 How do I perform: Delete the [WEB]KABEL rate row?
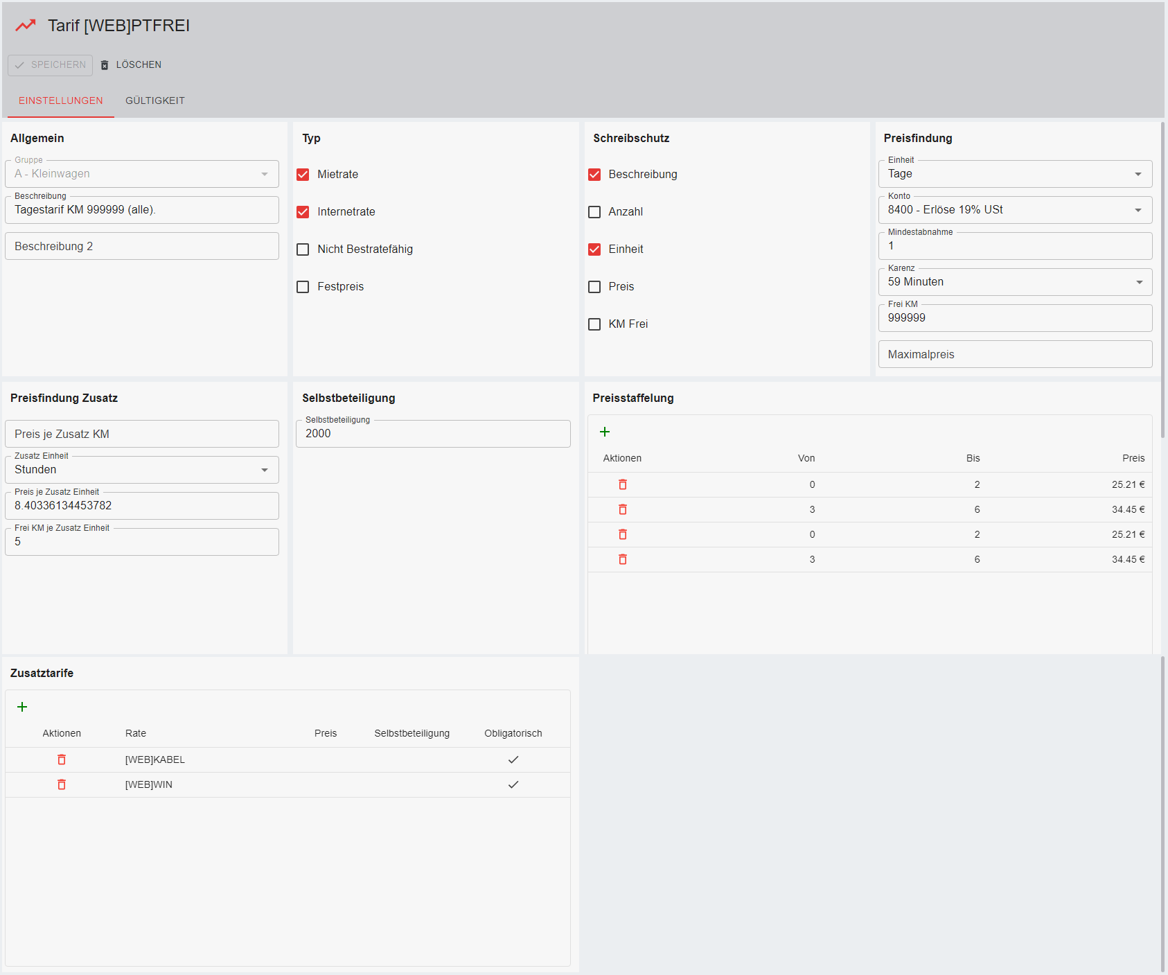click(62, 759)
